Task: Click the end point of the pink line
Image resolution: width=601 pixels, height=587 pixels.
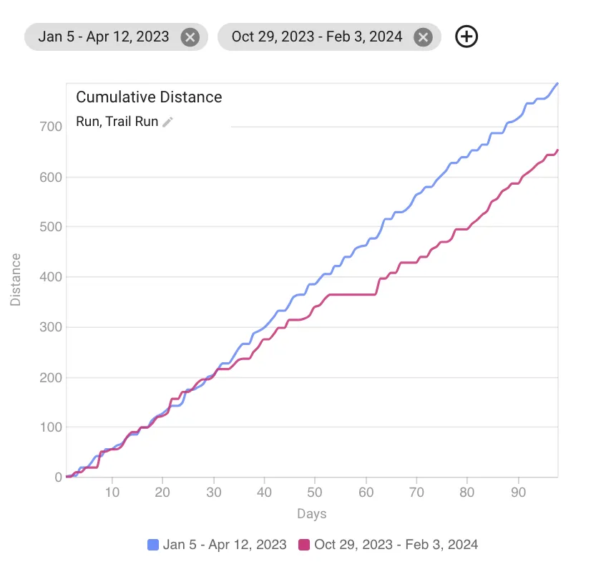Action: 557,150
